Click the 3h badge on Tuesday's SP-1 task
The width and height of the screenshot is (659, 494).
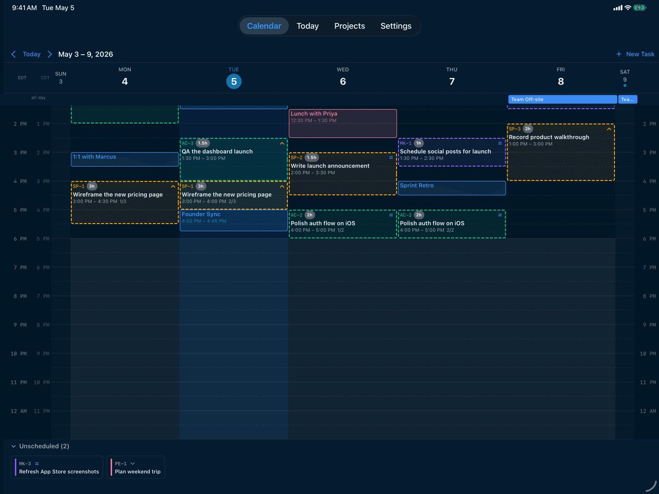click(x=200, y=187)
